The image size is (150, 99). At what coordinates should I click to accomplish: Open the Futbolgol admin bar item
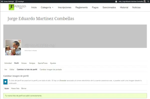coord(20,1)
